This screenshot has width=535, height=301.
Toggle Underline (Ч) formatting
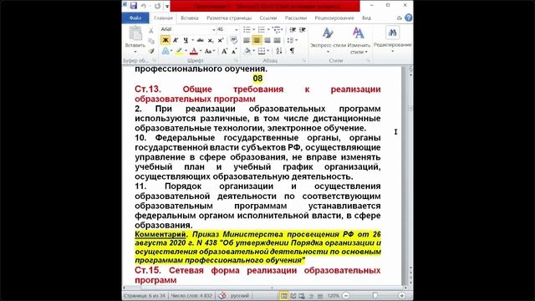(x=186, y=40)
